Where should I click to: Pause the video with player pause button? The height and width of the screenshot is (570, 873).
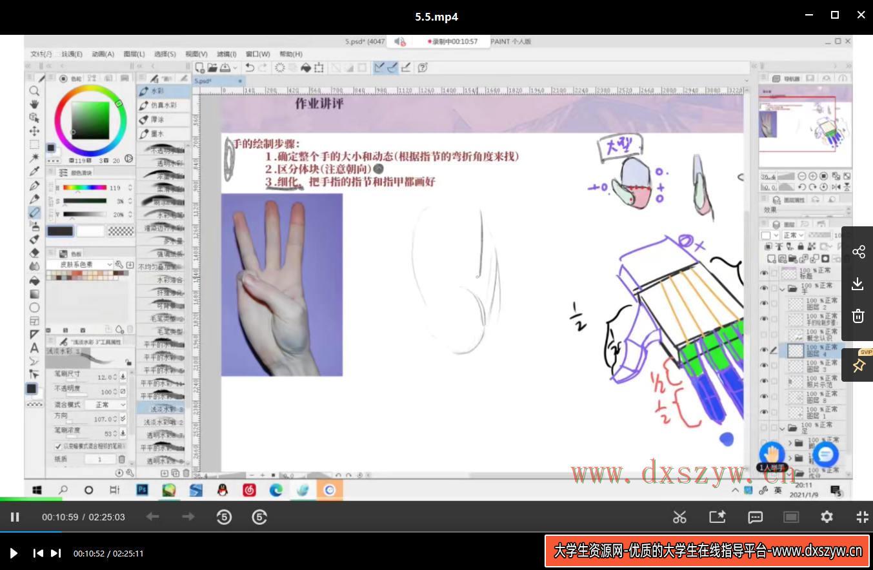(x=15, y=516)
